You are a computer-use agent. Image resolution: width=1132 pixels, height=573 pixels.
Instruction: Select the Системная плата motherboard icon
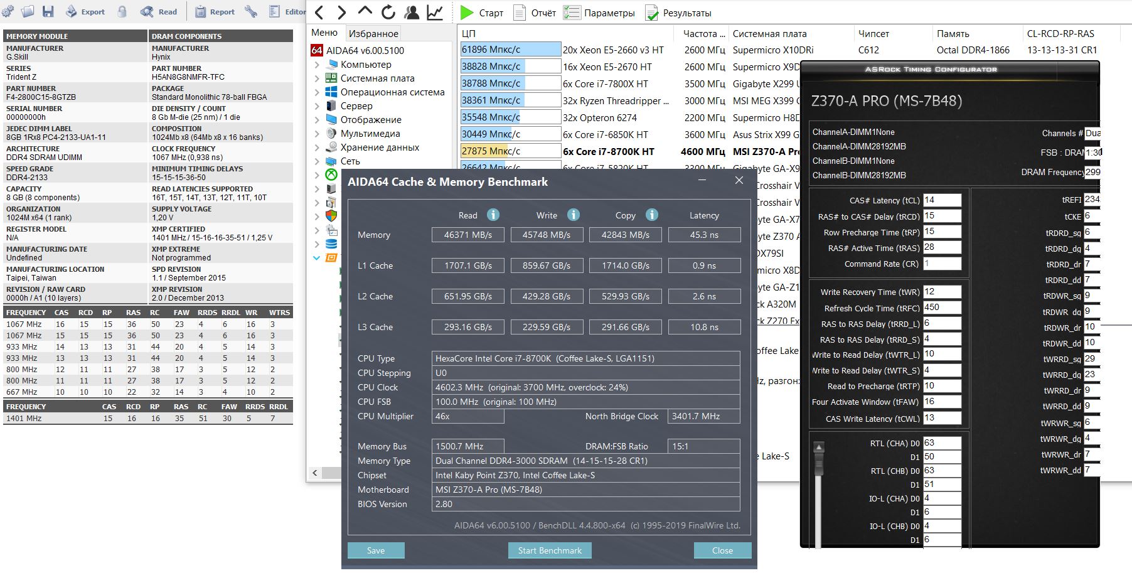(331, 78)
